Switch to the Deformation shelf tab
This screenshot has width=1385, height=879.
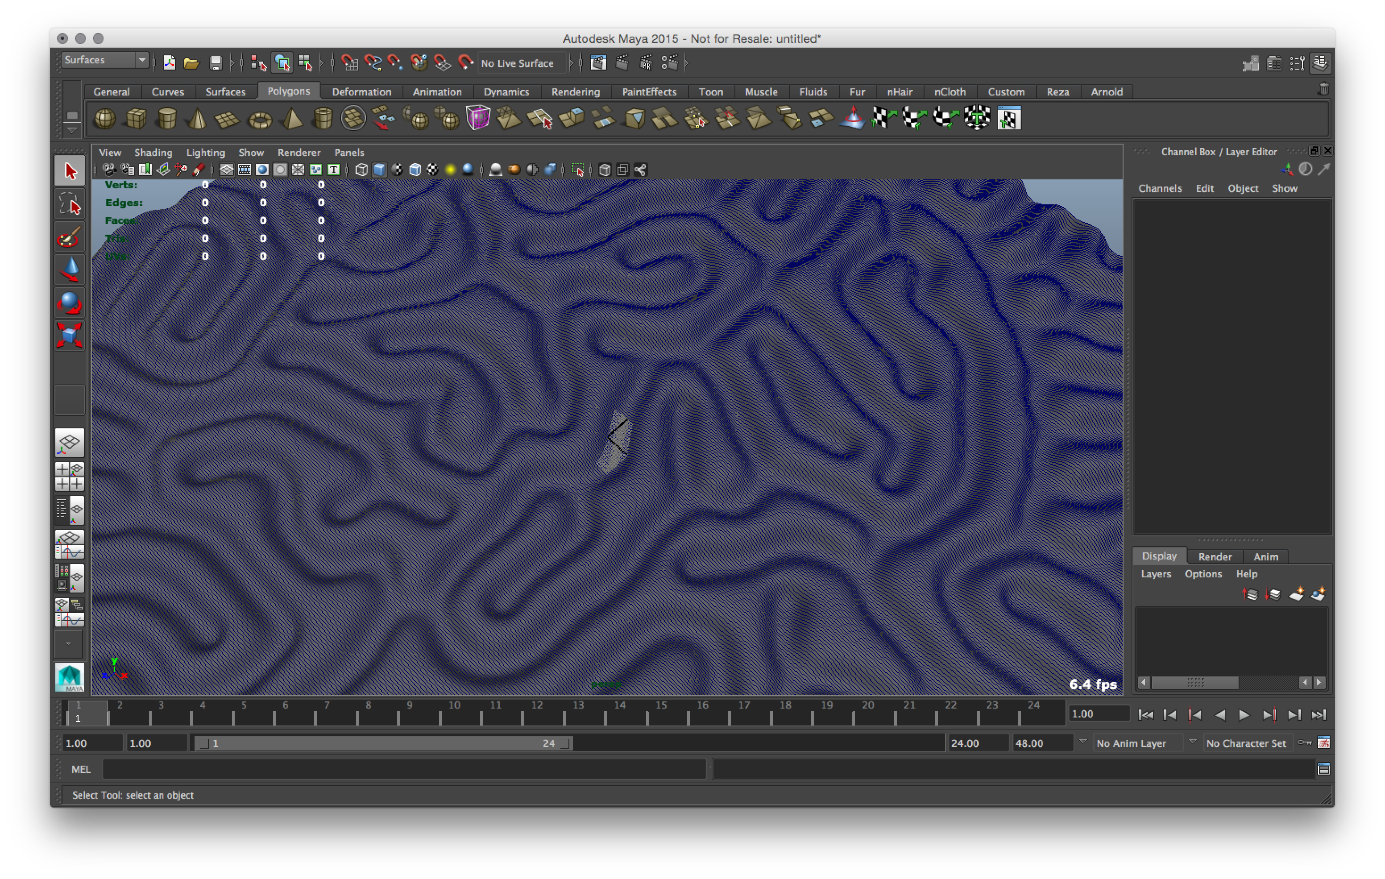(361, 92)
